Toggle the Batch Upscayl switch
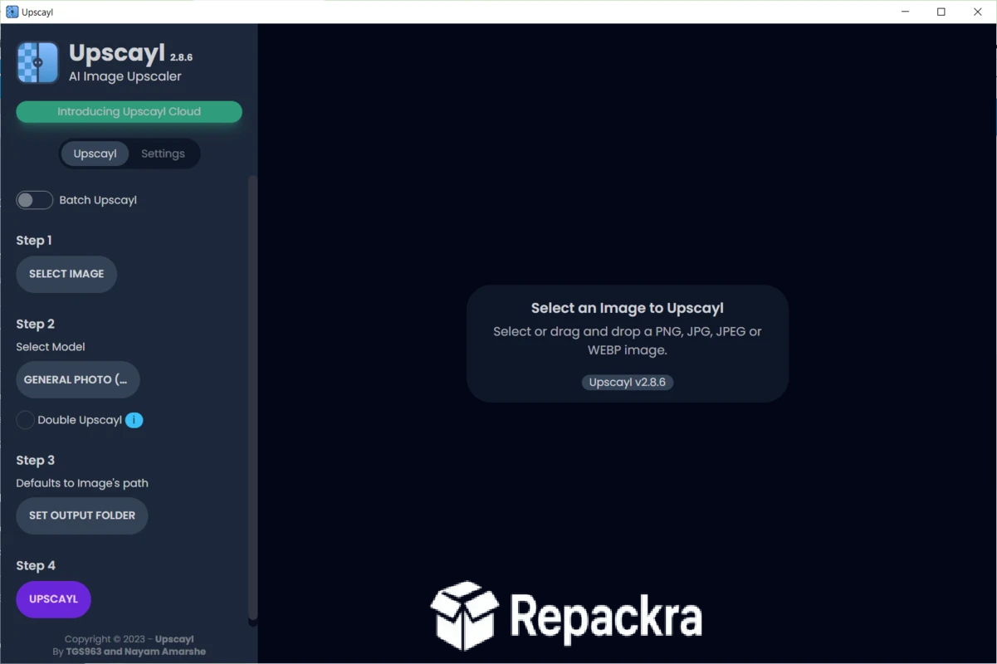The image size is (997, 664). tap(34, 200)
